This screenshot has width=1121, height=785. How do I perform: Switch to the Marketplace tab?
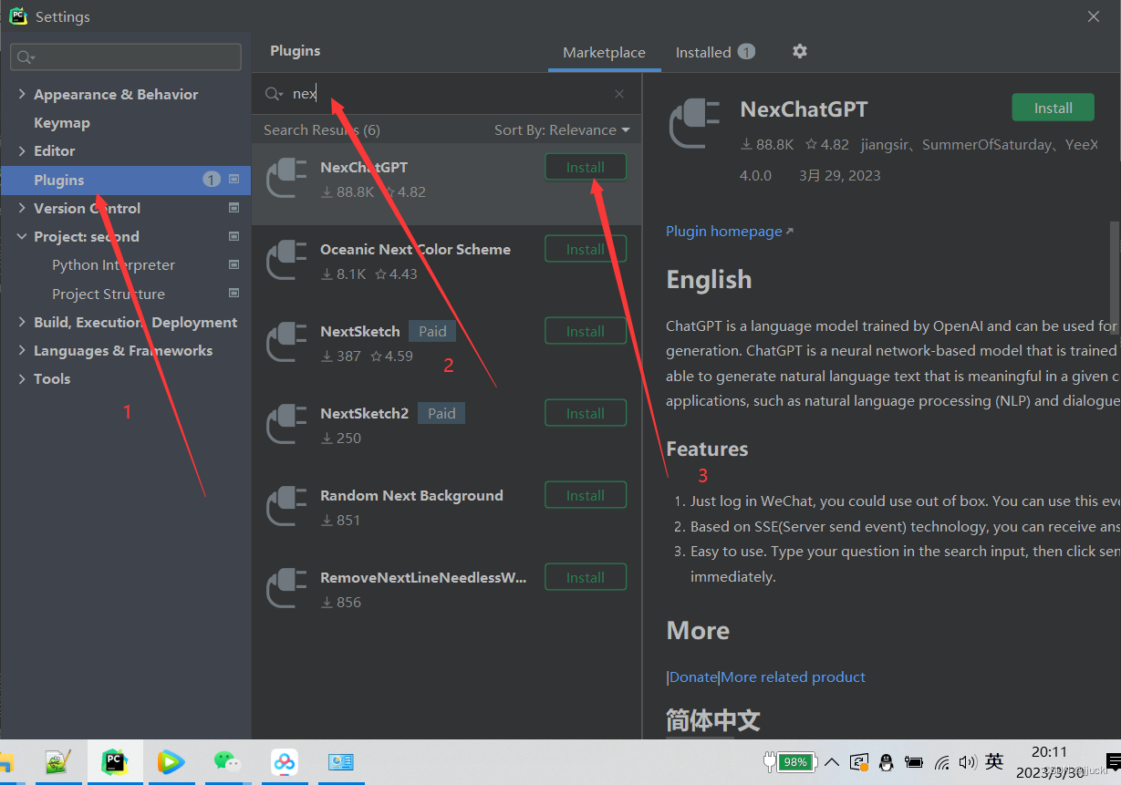click(x=604, y=52)
